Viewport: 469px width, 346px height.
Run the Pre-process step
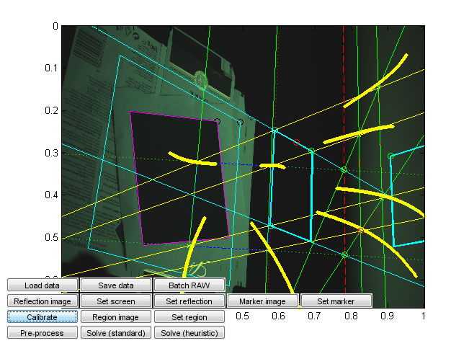click(x=43, y=333)
